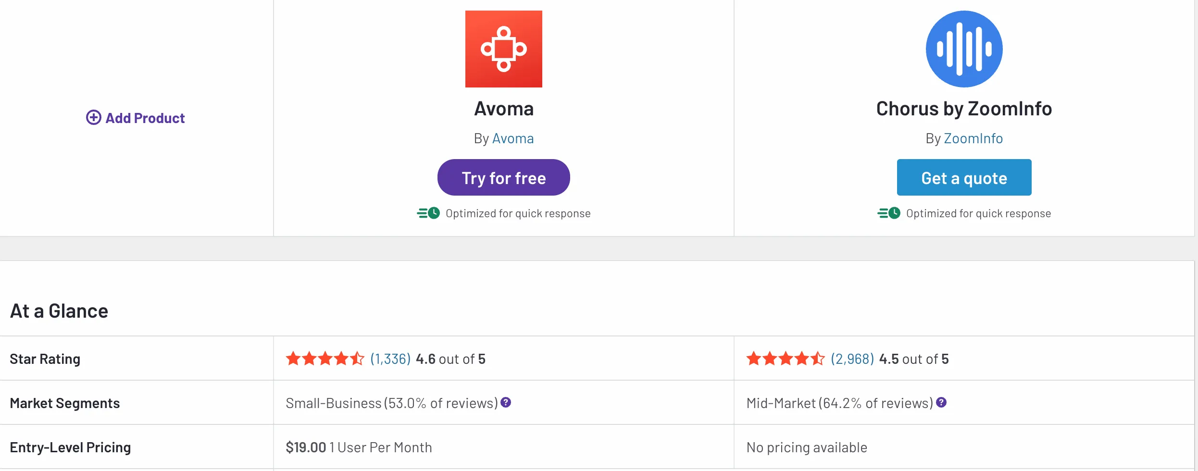Image resolution: width=1198 pixels, height=471 pixels.
Task: Click the Avoma product logo
Action: click(503, 49)
